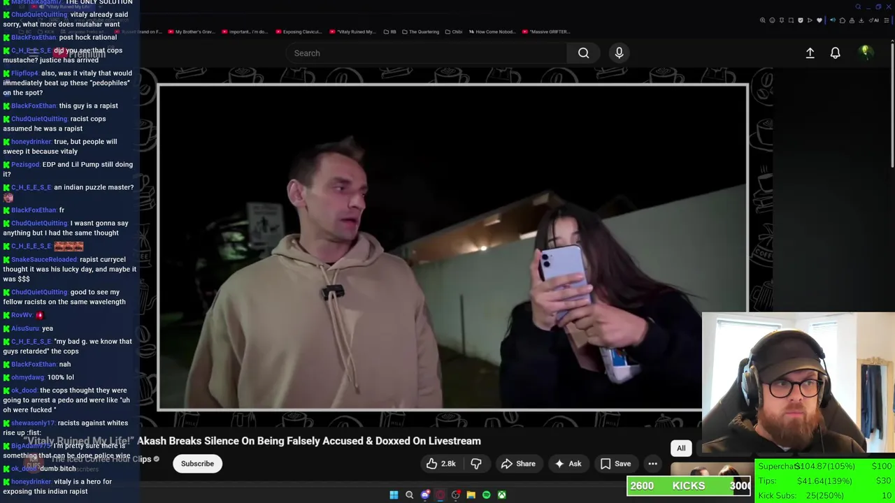Open the "important.. i'm do..." bookmark

[x=245, y=31]
